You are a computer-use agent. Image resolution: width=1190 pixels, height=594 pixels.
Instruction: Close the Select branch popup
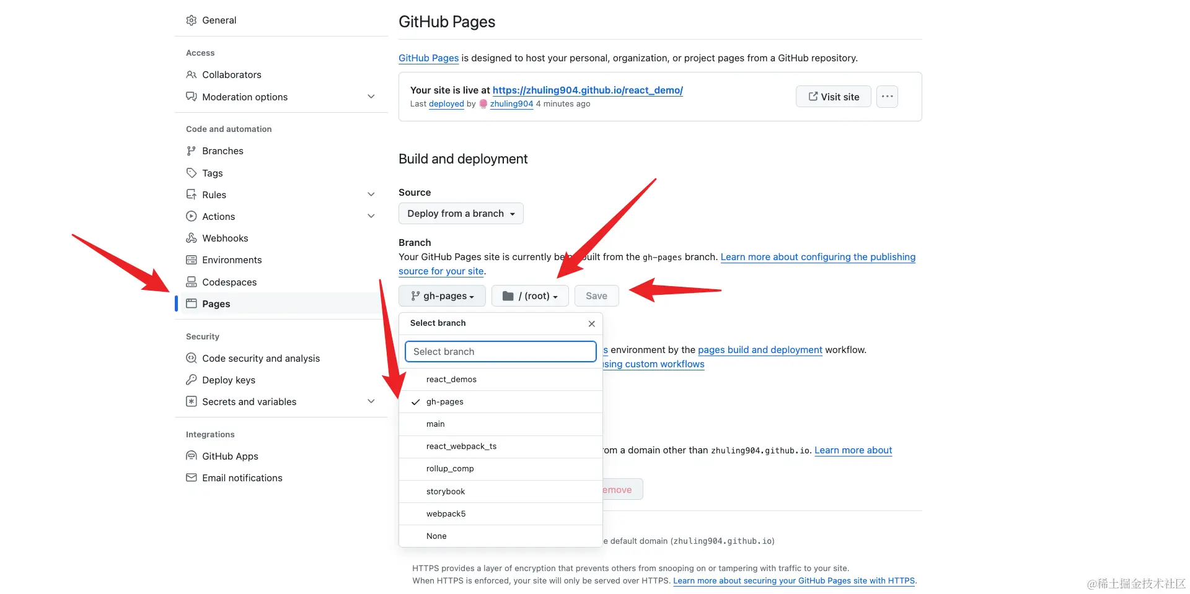coord(592,323)
